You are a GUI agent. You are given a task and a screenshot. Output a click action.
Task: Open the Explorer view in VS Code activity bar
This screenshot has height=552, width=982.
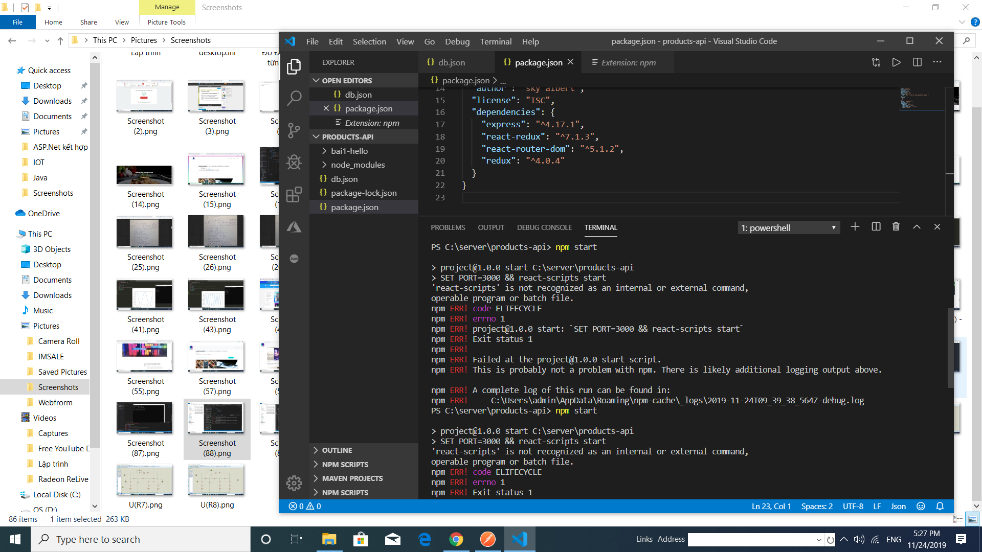point(294,66)
